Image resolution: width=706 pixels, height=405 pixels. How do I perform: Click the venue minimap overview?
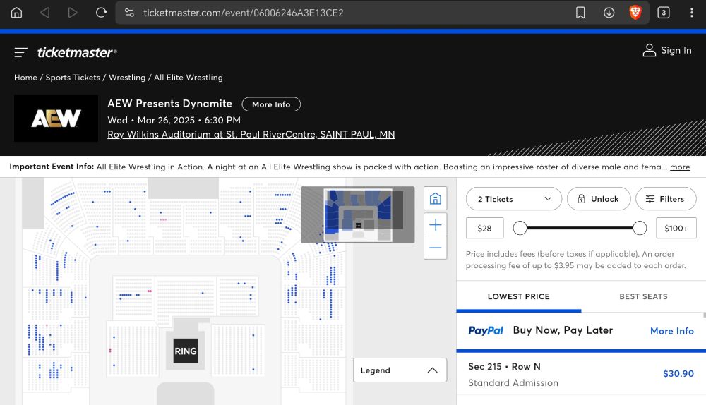point(357,214)
